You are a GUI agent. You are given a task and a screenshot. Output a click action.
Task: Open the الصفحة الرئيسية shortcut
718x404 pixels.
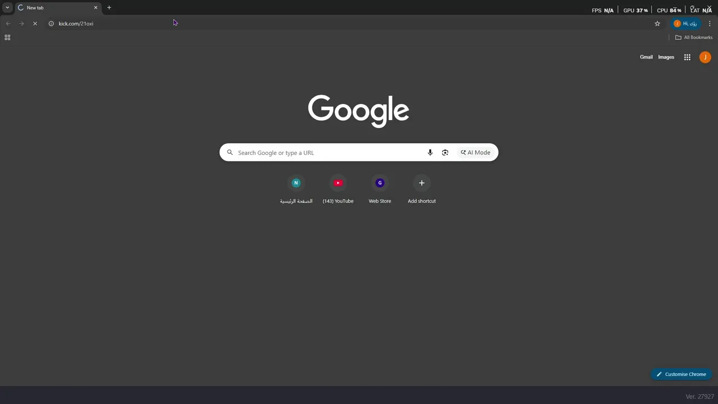point(296,190)
